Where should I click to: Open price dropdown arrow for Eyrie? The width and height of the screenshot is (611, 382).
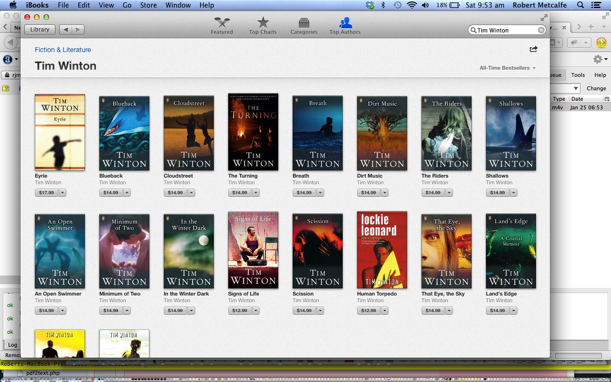(63, 193)
